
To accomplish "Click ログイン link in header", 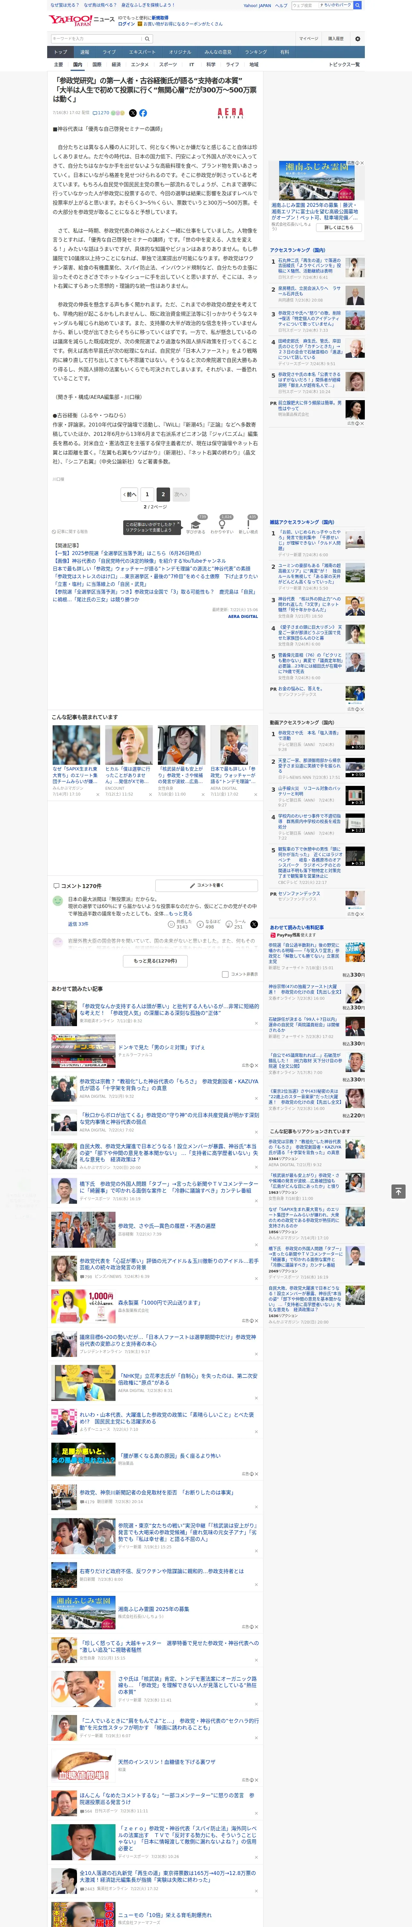I will [x=126, y=24].
